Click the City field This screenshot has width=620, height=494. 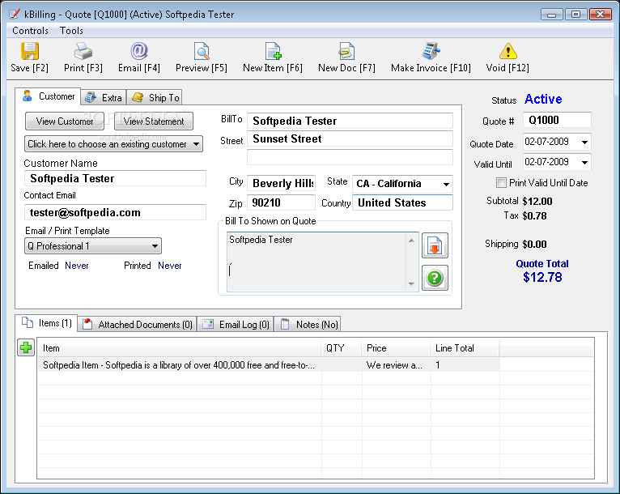pos(281,183)
